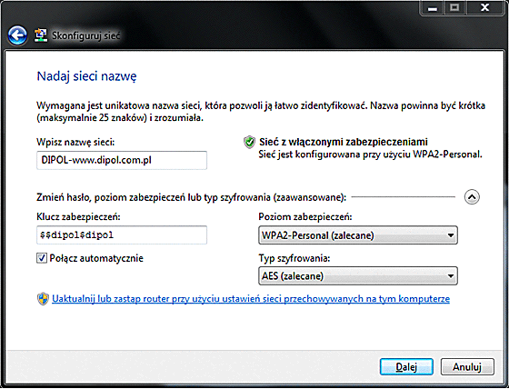Click the Nadaj sieci nazwę heading

[86, 76]
